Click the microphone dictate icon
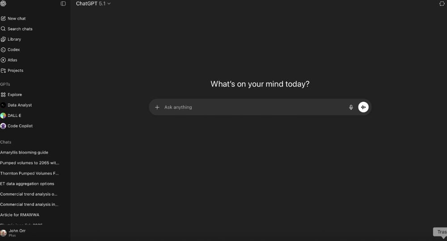This screenshot has height=241, width=447. tap(351, 107)
